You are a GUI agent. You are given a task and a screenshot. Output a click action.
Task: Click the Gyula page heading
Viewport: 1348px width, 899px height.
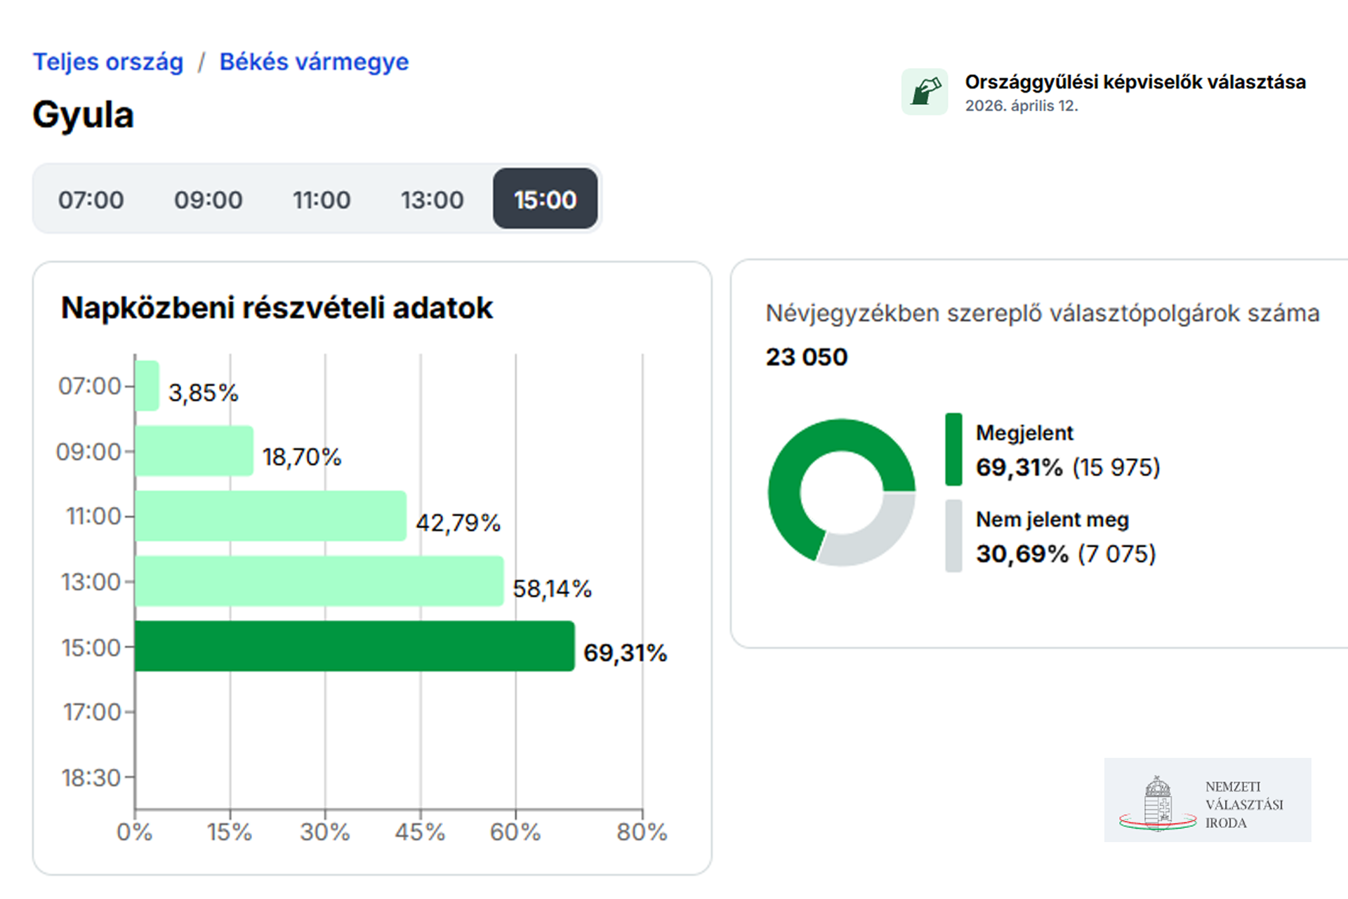(83, 115)
